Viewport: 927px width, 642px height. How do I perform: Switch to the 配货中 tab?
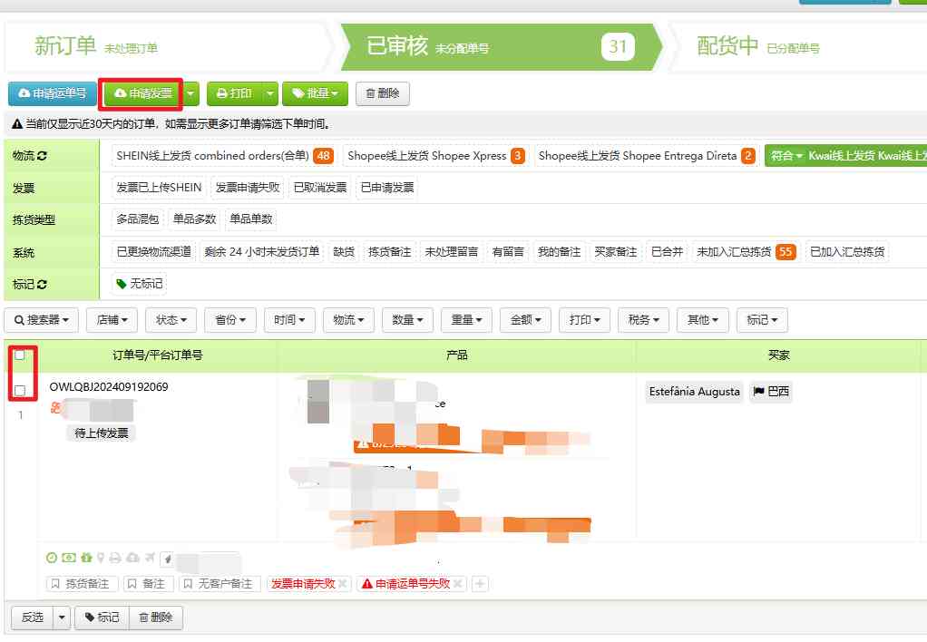coord(727,47)
